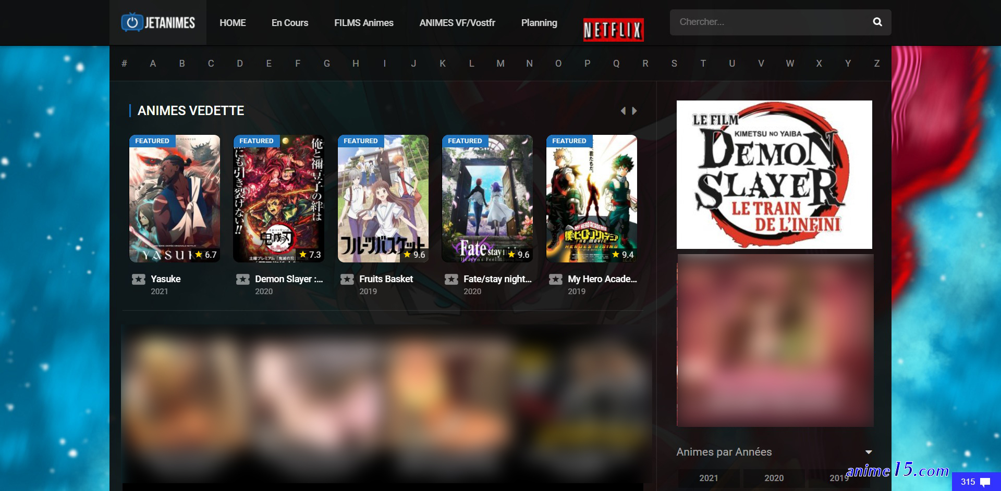Filter animes by letter B

pyautogui.click(x=182, y=64)
